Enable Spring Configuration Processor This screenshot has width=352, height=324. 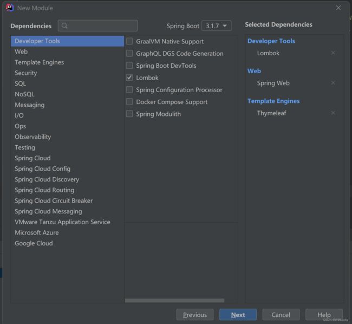(129, 89)
